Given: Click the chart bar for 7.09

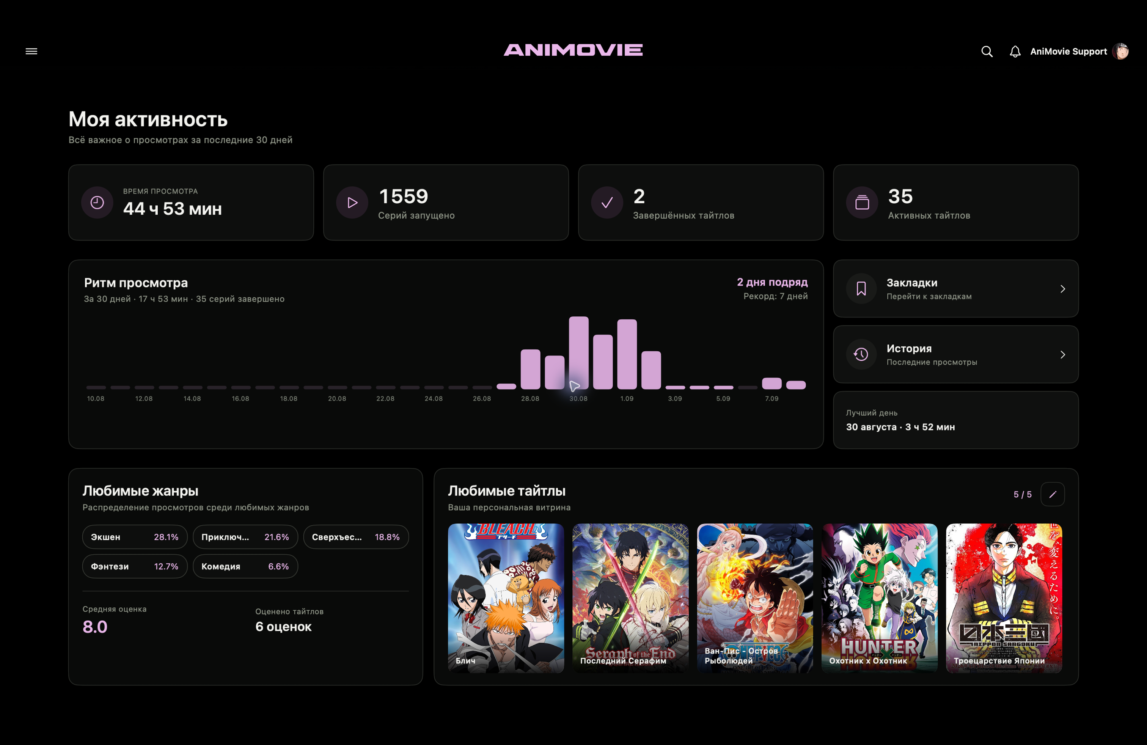Looking at the screenshot, I should pyautogui.click(x=771, y=383).
